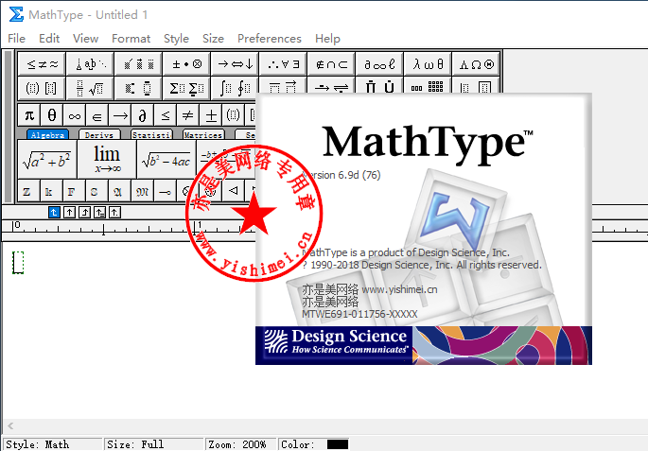Open the spaces and ellipses palette
This screenshot has height=451, width=648.
point(90,64)
